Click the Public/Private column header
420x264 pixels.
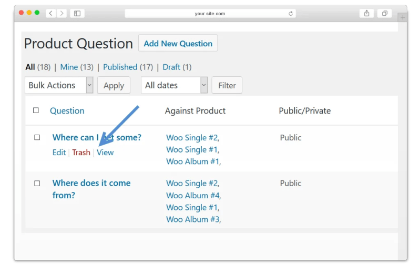(x=304, y=110)
